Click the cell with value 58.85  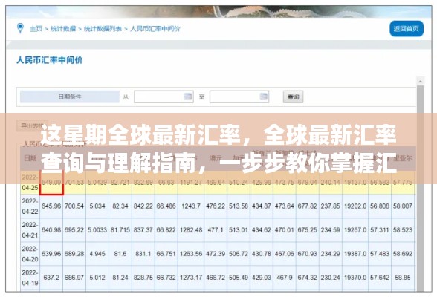click(x=403, y=278)
